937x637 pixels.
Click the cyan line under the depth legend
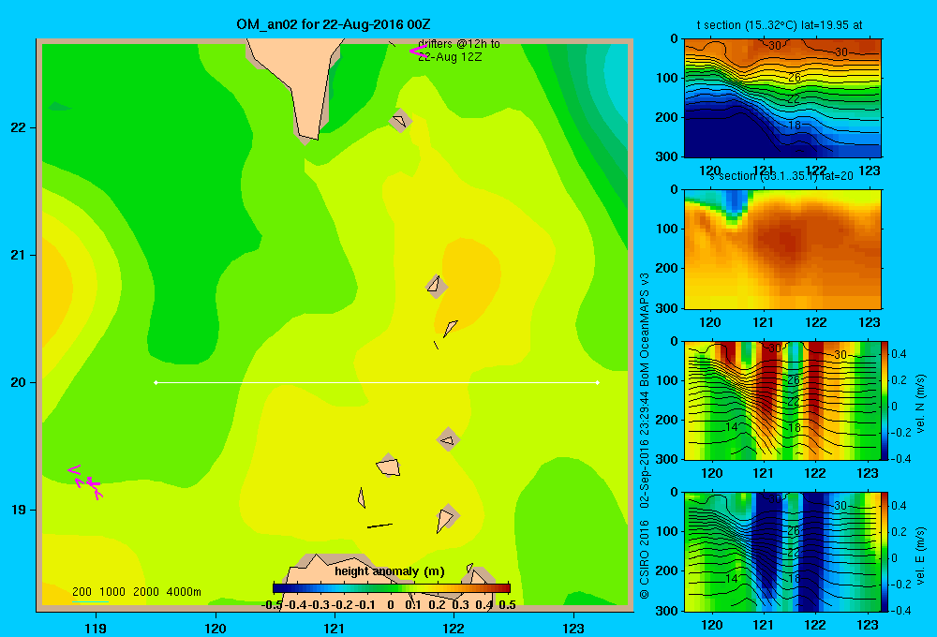pos(91,600)
